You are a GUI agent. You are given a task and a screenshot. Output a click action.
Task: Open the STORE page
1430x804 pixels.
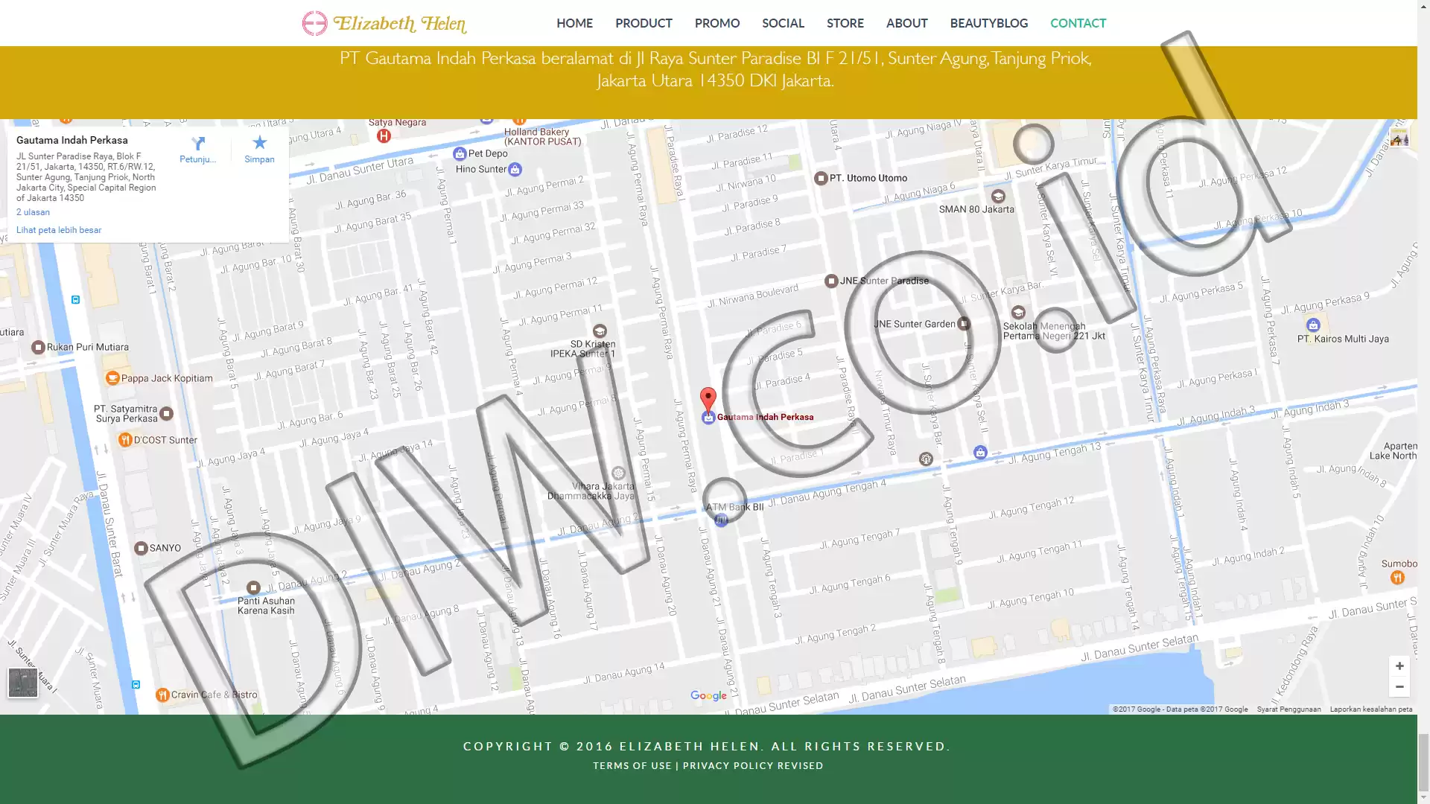(845, 23)
